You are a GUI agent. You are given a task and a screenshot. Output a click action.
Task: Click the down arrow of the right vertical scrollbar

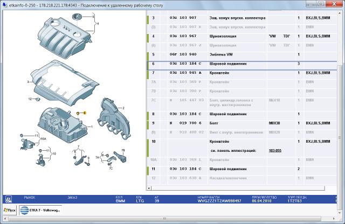click(340, 213)
